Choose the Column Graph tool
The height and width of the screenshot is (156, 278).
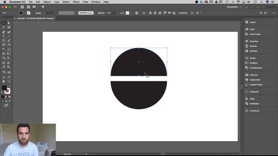(9, 72)
